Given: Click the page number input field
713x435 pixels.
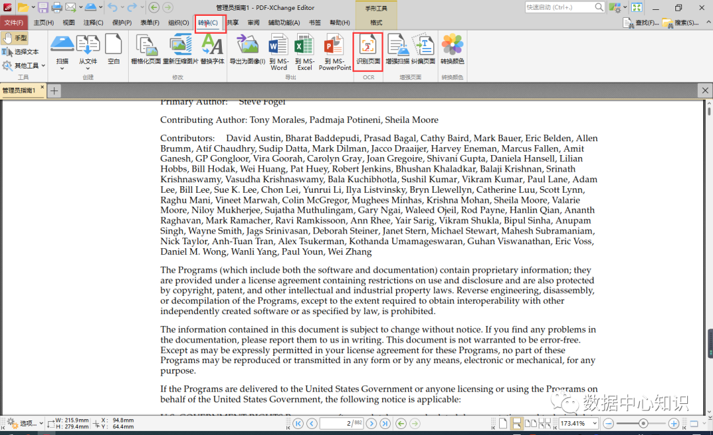Looking at the screenshot, I should 341,424.
